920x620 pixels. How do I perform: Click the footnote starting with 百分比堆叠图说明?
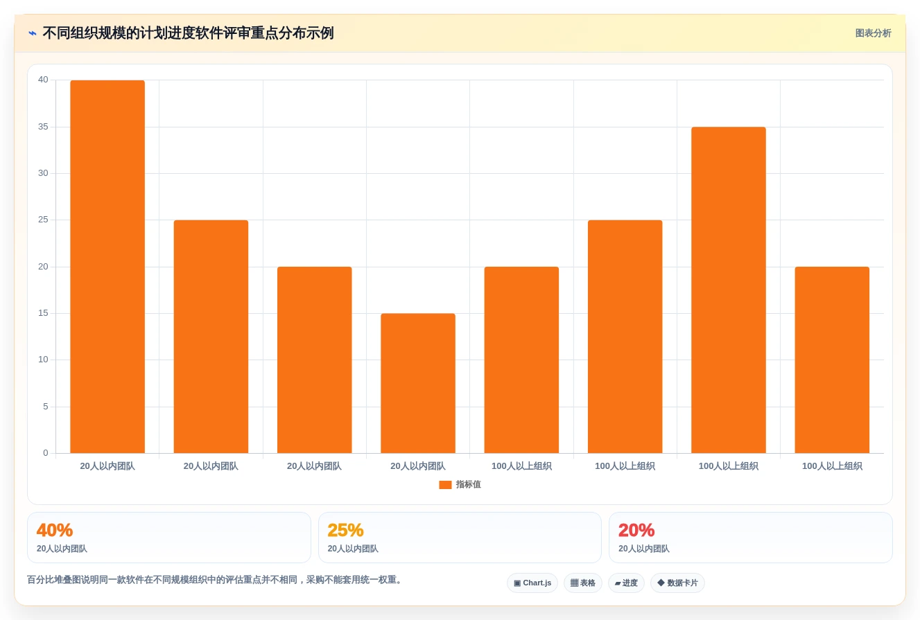215,580
